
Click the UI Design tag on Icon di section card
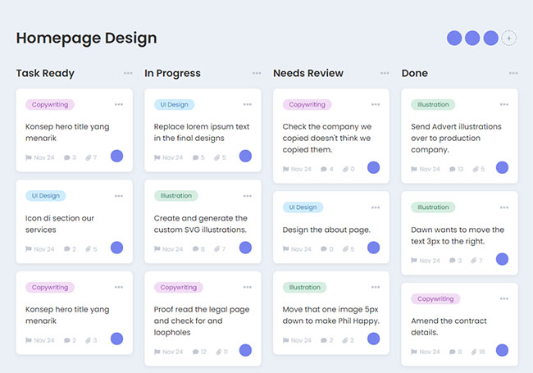[46, 196]
